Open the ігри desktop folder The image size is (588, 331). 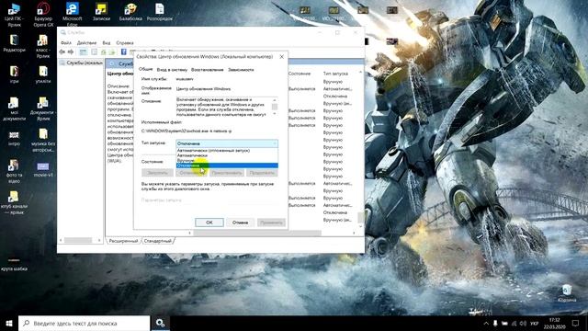pyautogui.click(x=15, y=74)
